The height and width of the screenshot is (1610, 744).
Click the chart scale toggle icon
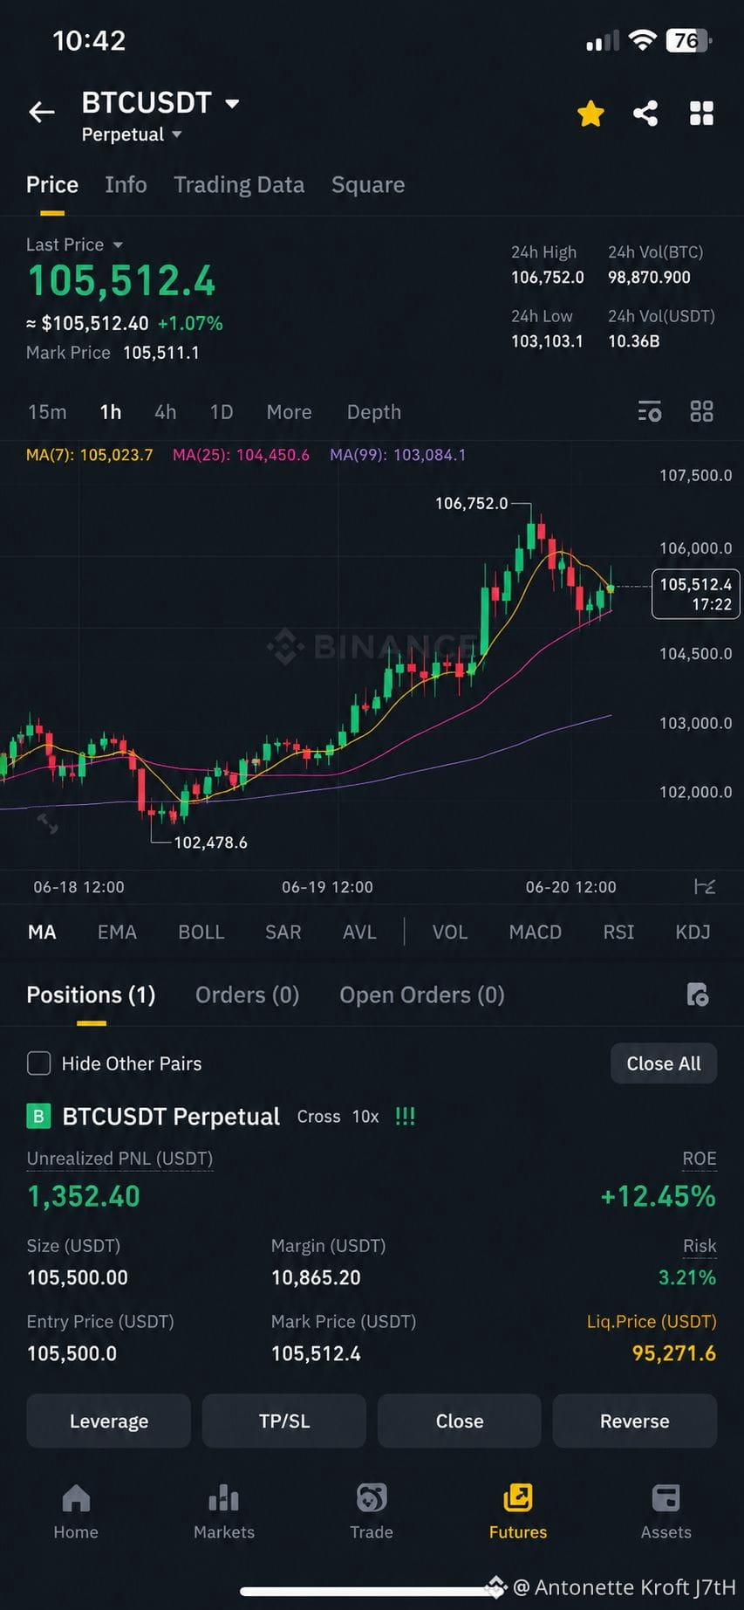(x=705, y=887)
